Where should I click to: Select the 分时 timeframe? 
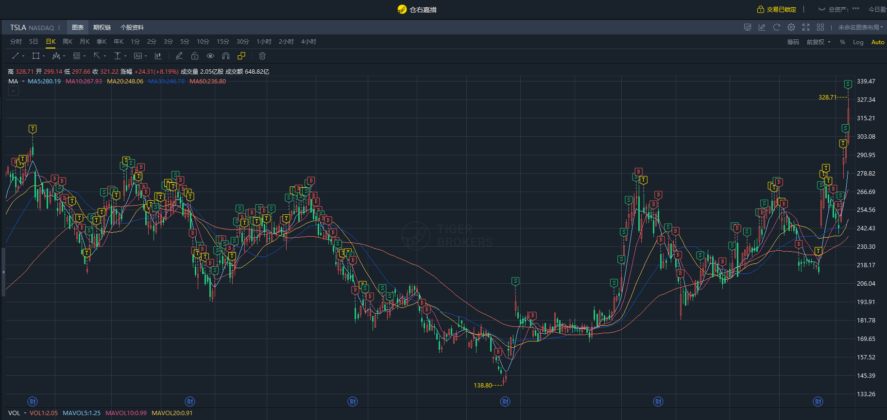16,42
